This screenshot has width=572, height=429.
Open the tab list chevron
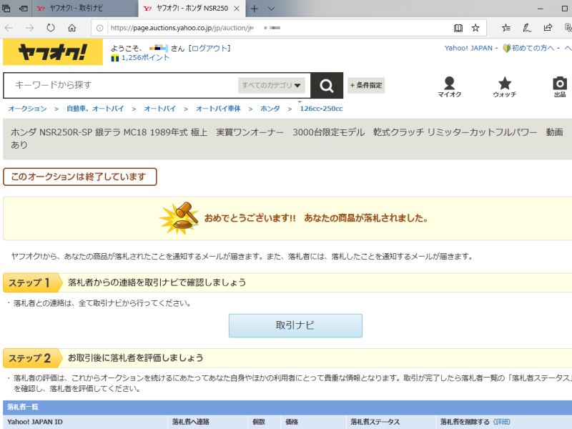(271, 8)
